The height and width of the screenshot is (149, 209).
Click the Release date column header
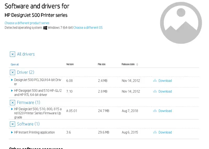tap(128, 64)
